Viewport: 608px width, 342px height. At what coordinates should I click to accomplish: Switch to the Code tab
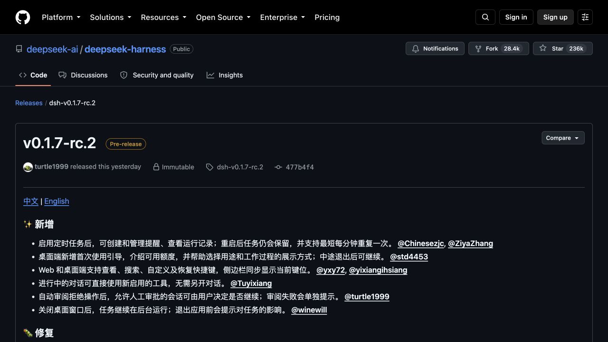pyautogui.click(x=33, y=75)
